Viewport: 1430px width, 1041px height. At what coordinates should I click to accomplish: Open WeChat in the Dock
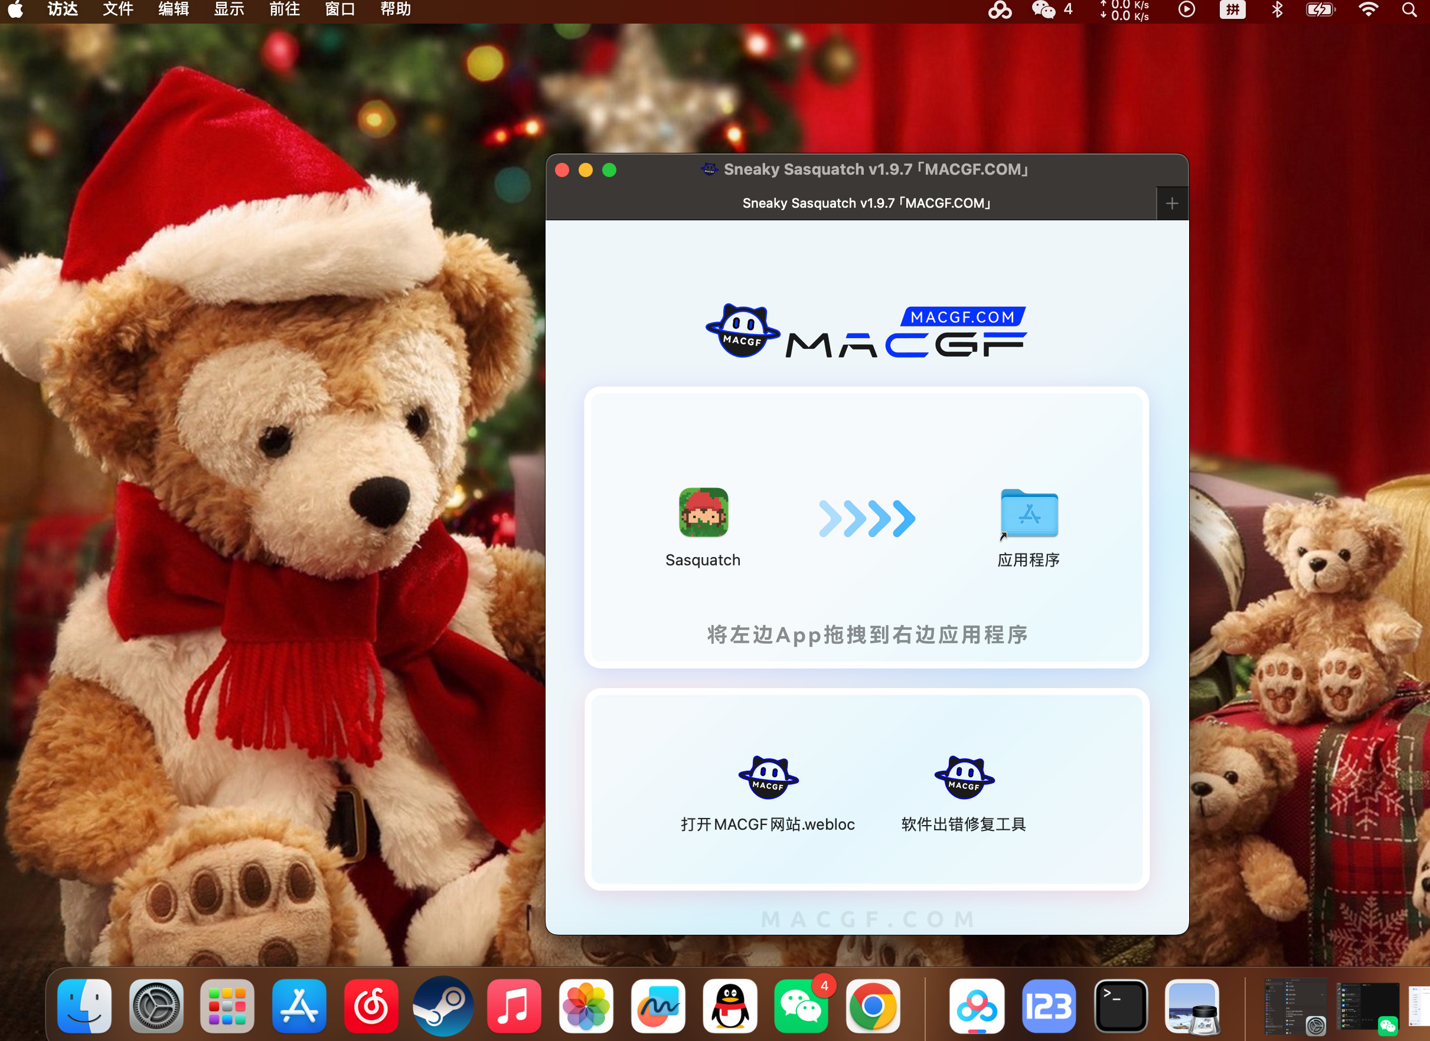(x=801, y=1006)
